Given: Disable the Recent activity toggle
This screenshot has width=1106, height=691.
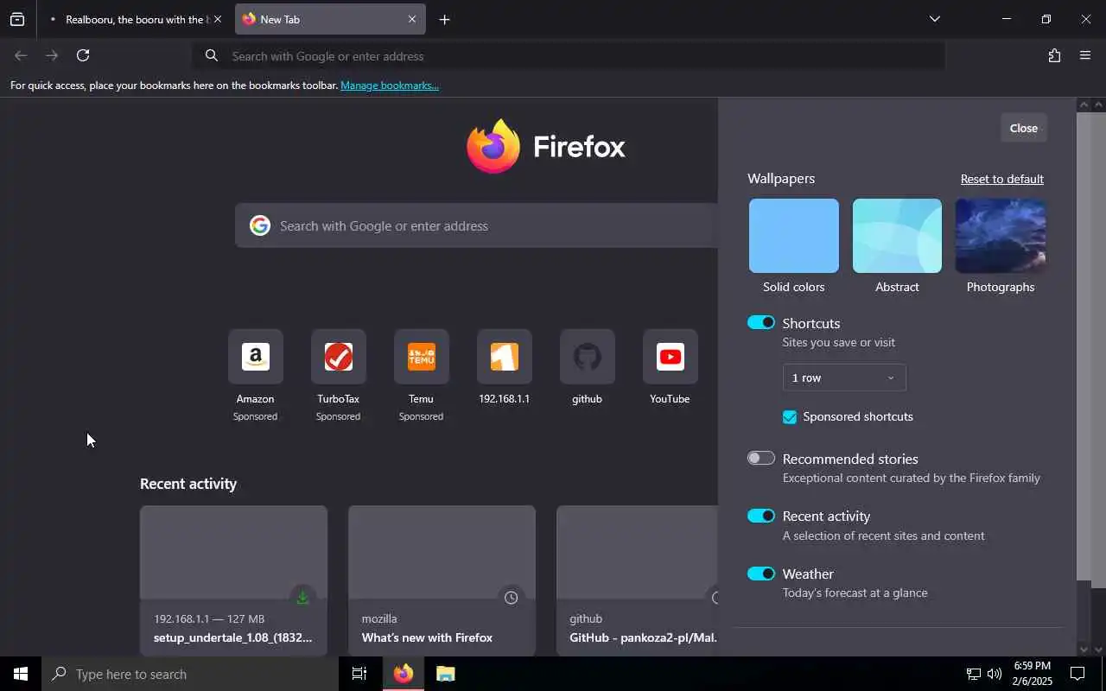Looking at the screenshot, I should 761,516.
